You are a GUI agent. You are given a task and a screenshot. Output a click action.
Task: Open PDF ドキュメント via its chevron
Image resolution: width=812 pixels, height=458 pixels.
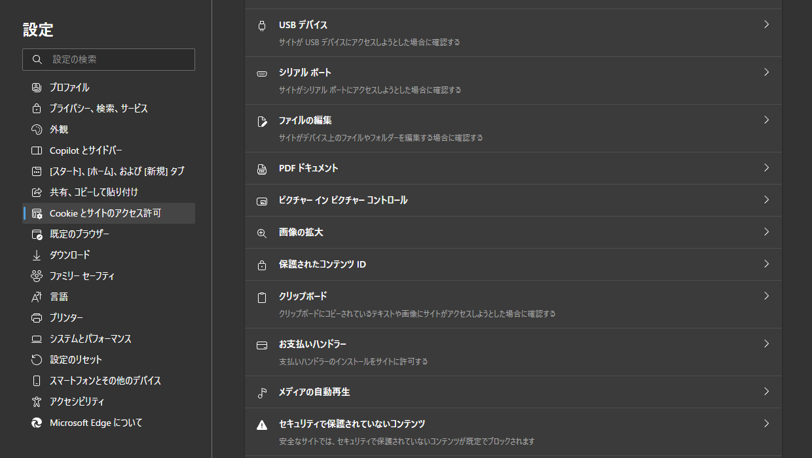coord(766,168)
